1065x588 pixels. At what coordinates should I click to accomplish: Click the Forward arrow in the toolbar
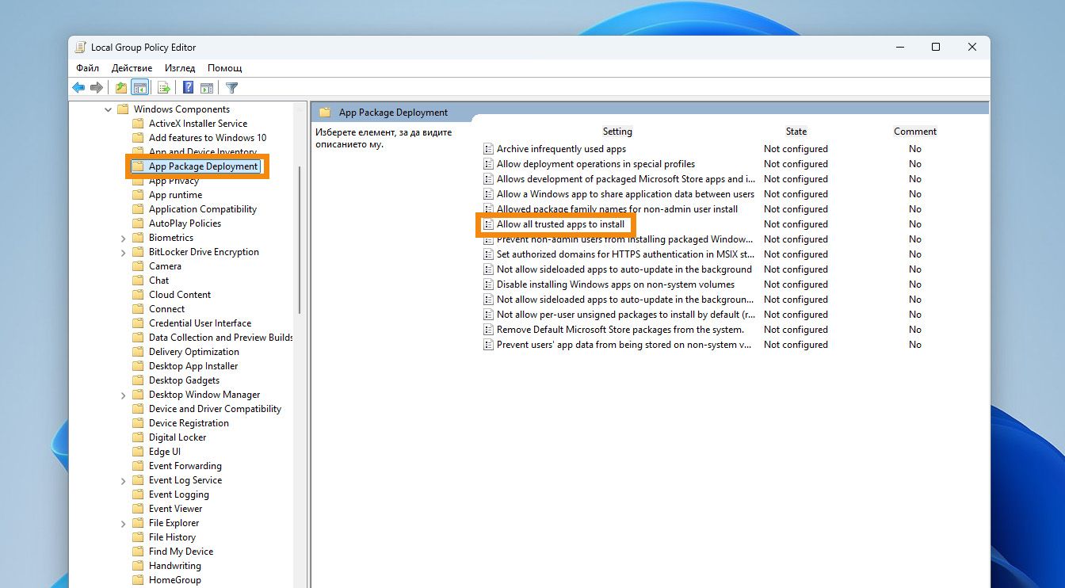(x=97, y=88)
